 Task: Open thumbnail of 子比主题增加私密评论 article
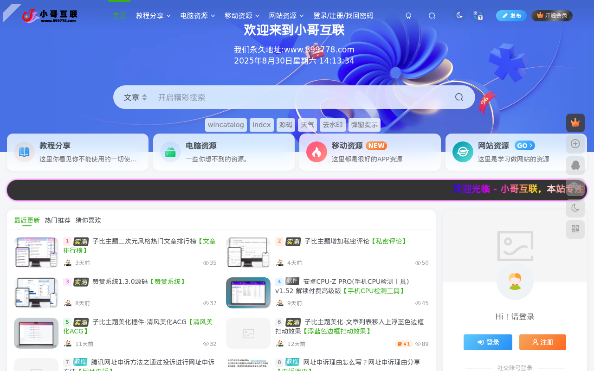pos(248,252)
